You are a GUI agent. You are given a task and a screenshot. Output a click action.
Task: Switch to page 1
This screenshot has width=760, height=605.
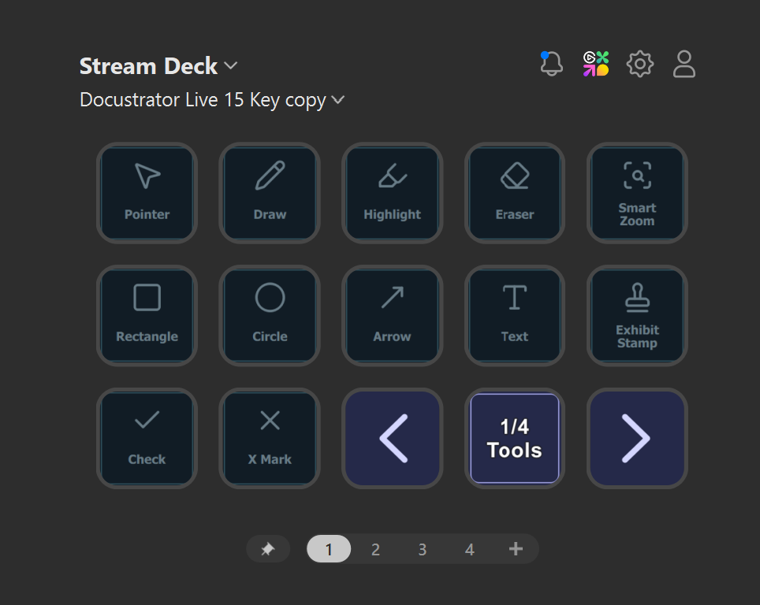pos(329,549)
